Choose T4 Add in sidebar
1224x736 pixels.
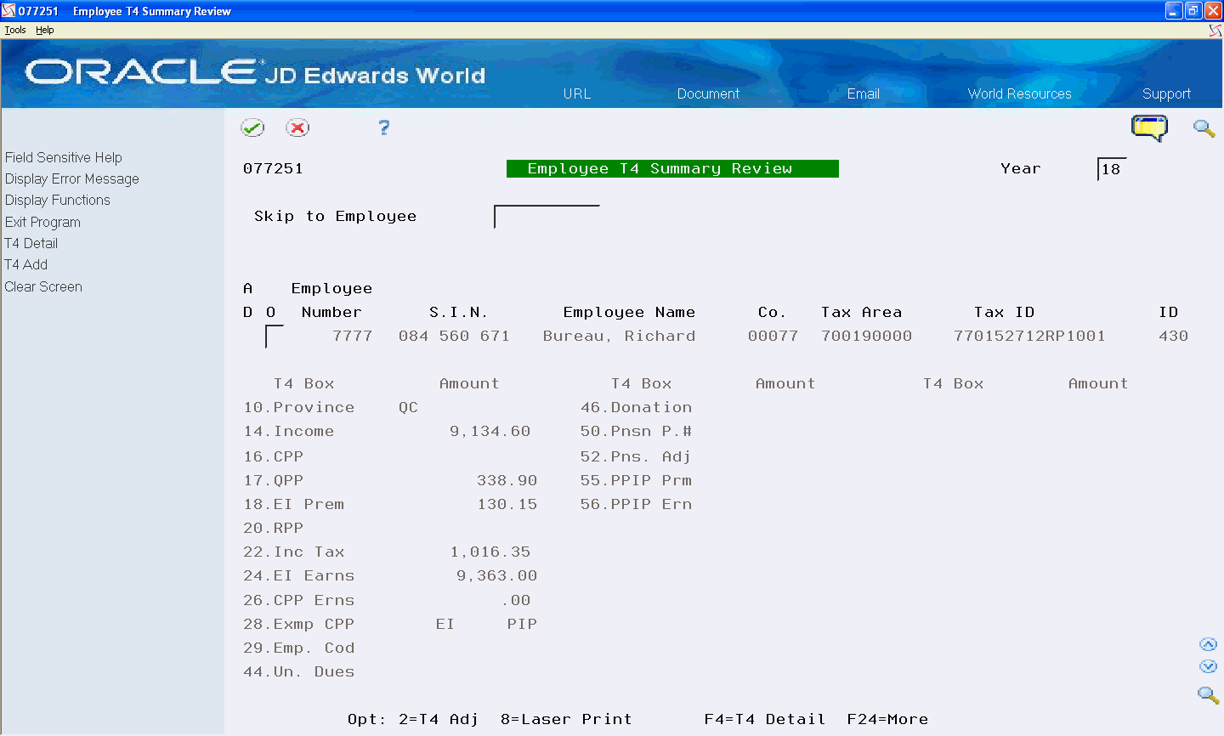[x=26, y=264]
